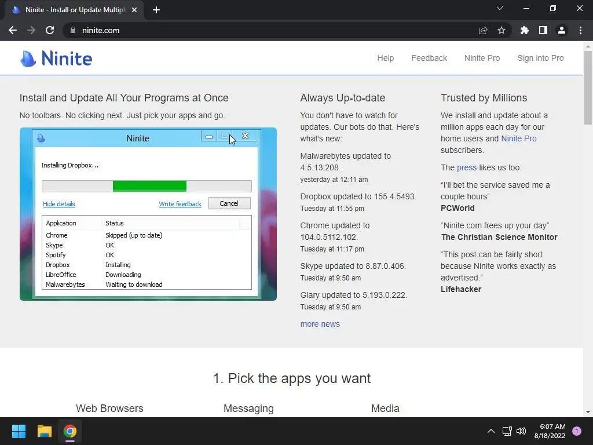Click the network tray icon
Image resolution: width=593 pixels, height=445 pixels.
[x=507, y=431]
